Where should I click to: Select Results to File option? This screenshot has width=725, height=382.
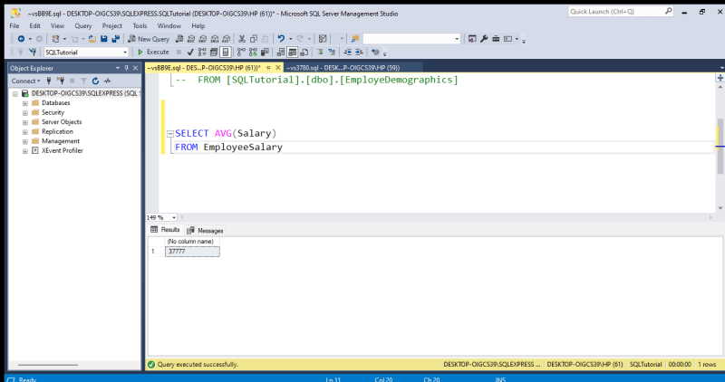(x=304, y=53)
